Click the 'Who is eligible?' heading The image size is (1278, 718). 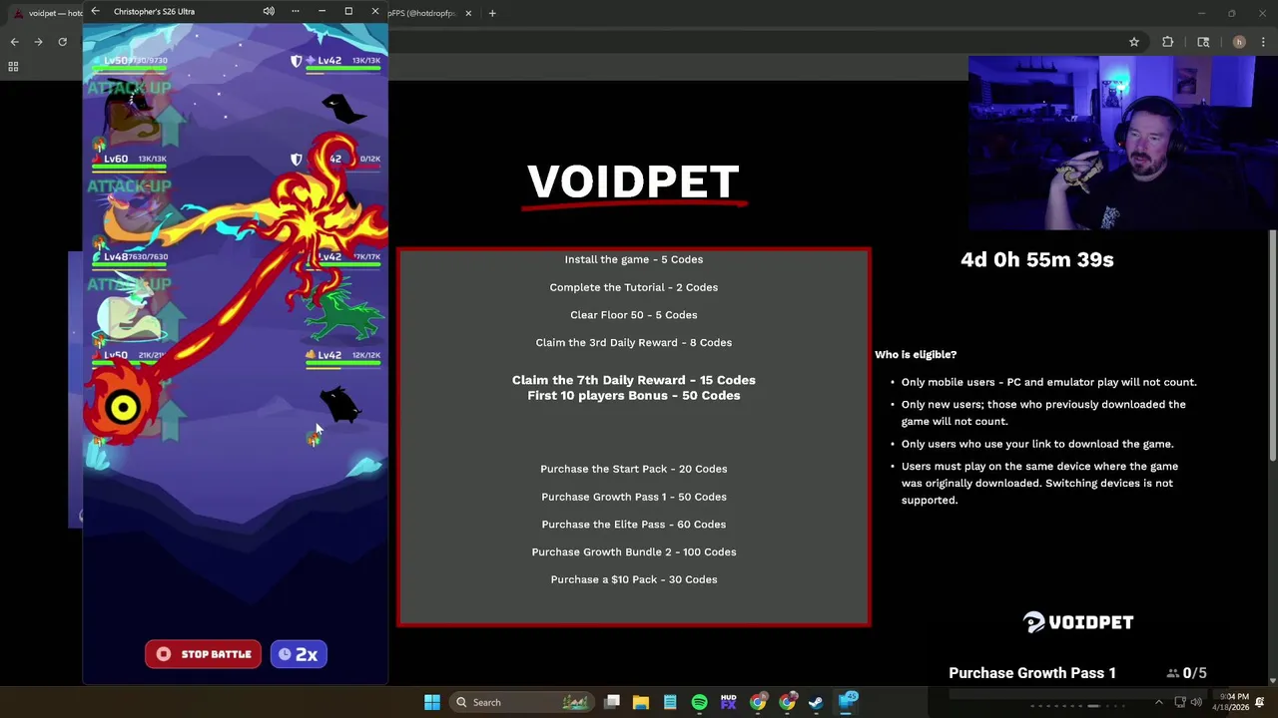(x=916, y=355)
